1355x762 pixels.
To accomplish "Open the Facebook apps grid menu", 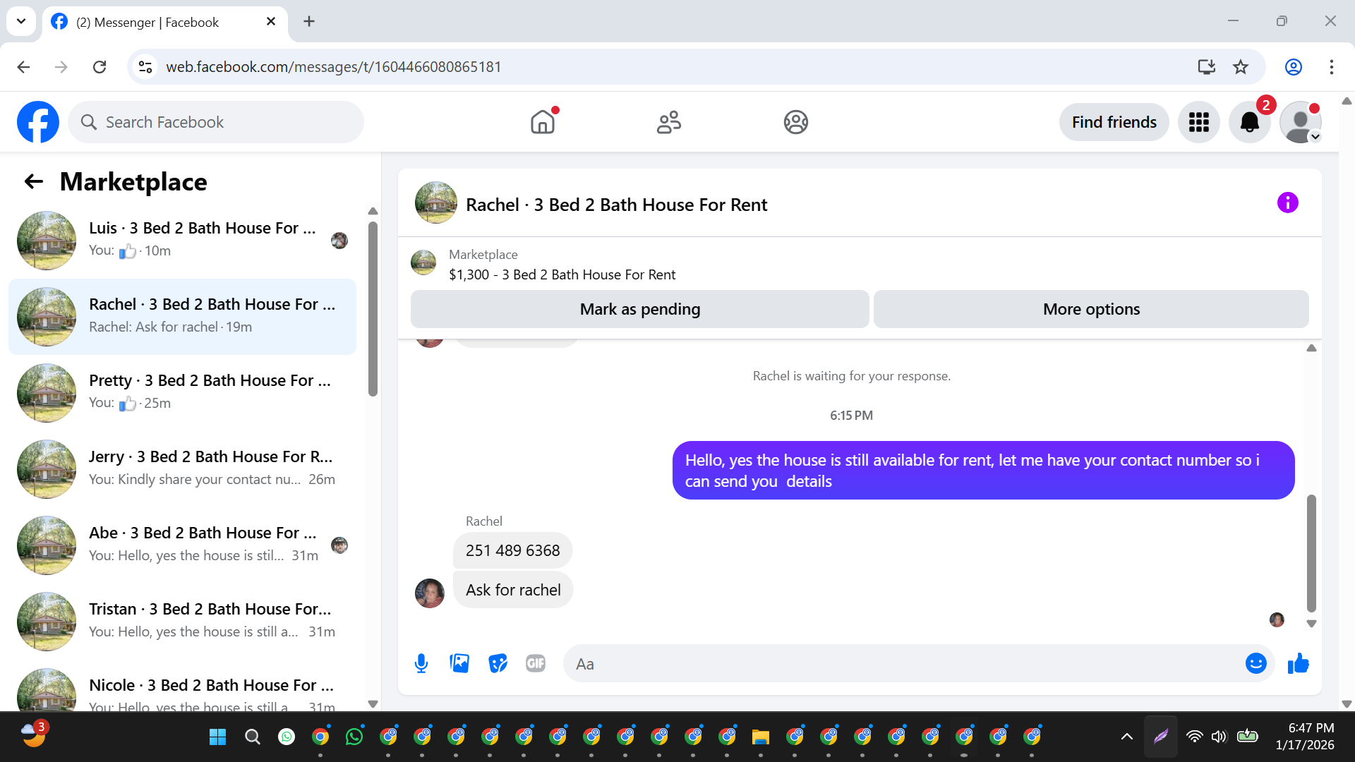I will (x=1198, y=122).
